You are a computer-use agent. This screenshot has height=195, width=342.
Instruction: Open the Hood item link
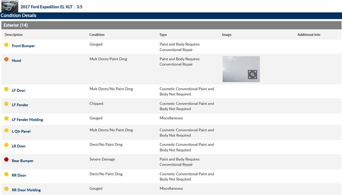tap(16, 61)
